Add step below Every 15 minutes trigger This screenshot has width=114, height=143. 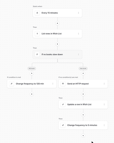point(57,23)
